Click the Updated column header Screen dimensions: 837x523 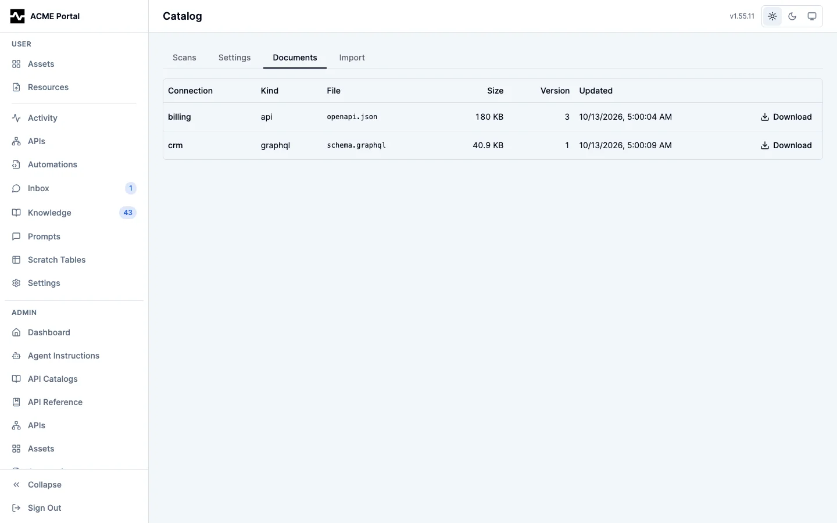click(596, 91)
